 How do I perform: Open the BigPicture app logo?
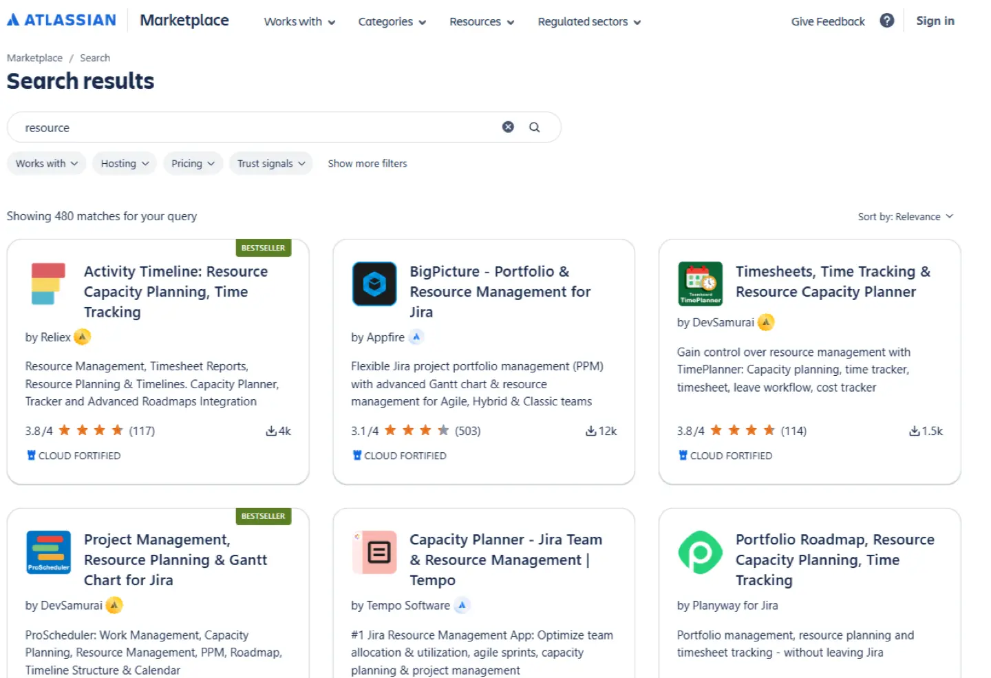tap(374, 284)
